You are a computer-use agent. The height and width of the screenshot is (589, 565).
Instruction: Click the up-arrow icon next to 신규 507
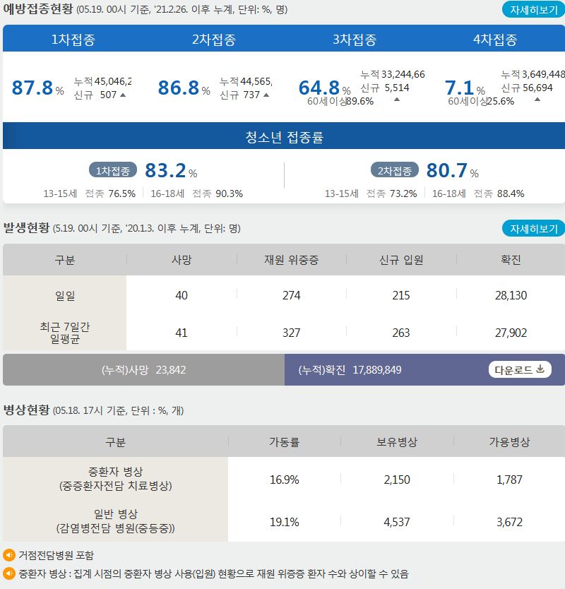click(123, 95)
